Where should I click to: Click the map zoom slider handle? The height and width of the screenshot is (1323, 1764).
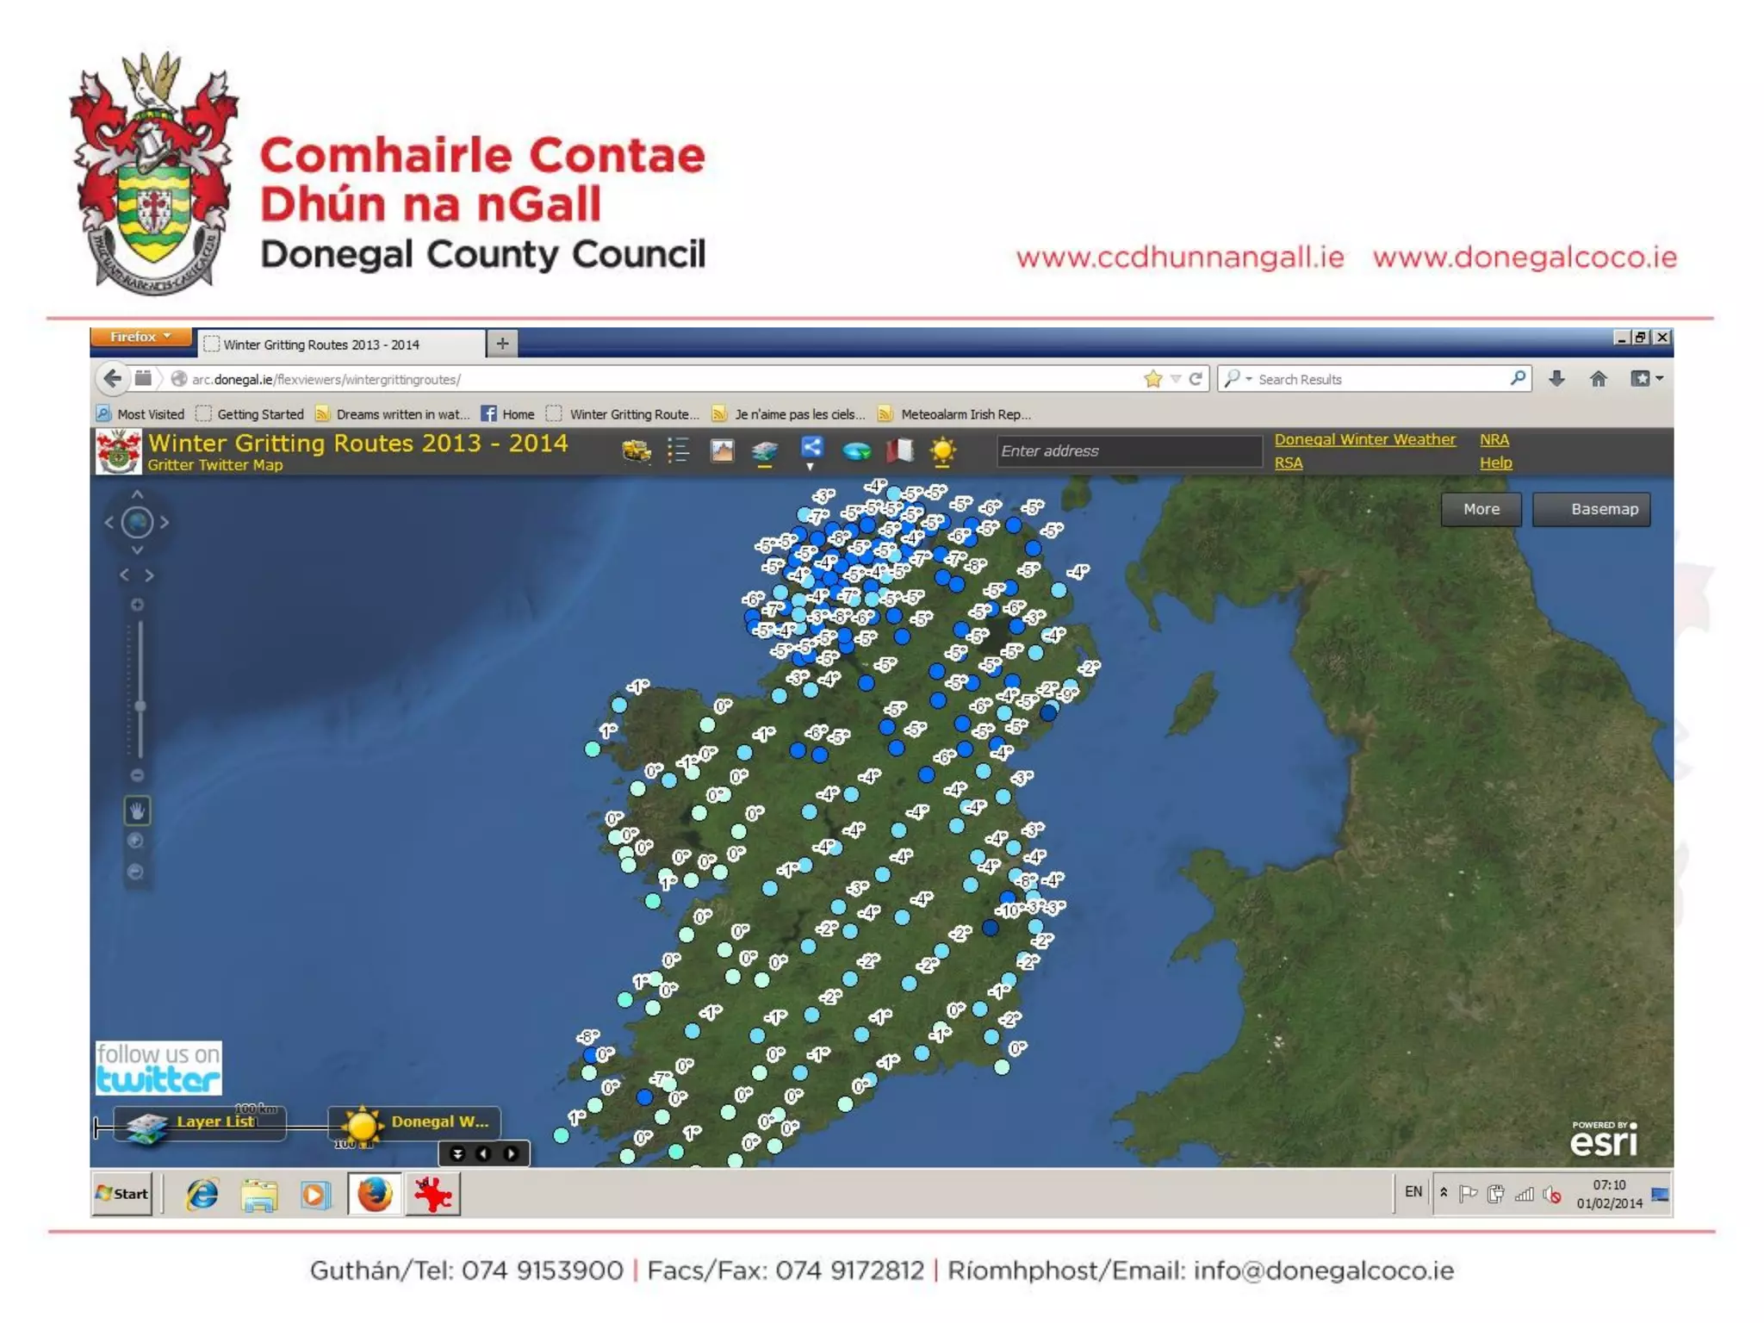(140, 706)
